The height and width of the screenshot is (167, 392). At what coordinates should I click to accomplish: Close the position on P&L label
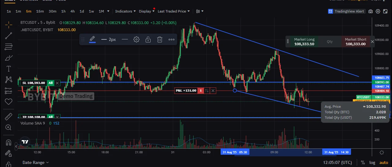click(x=213, y=90)
